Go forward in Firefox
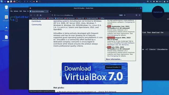169x95 pixels. (34, 15)
